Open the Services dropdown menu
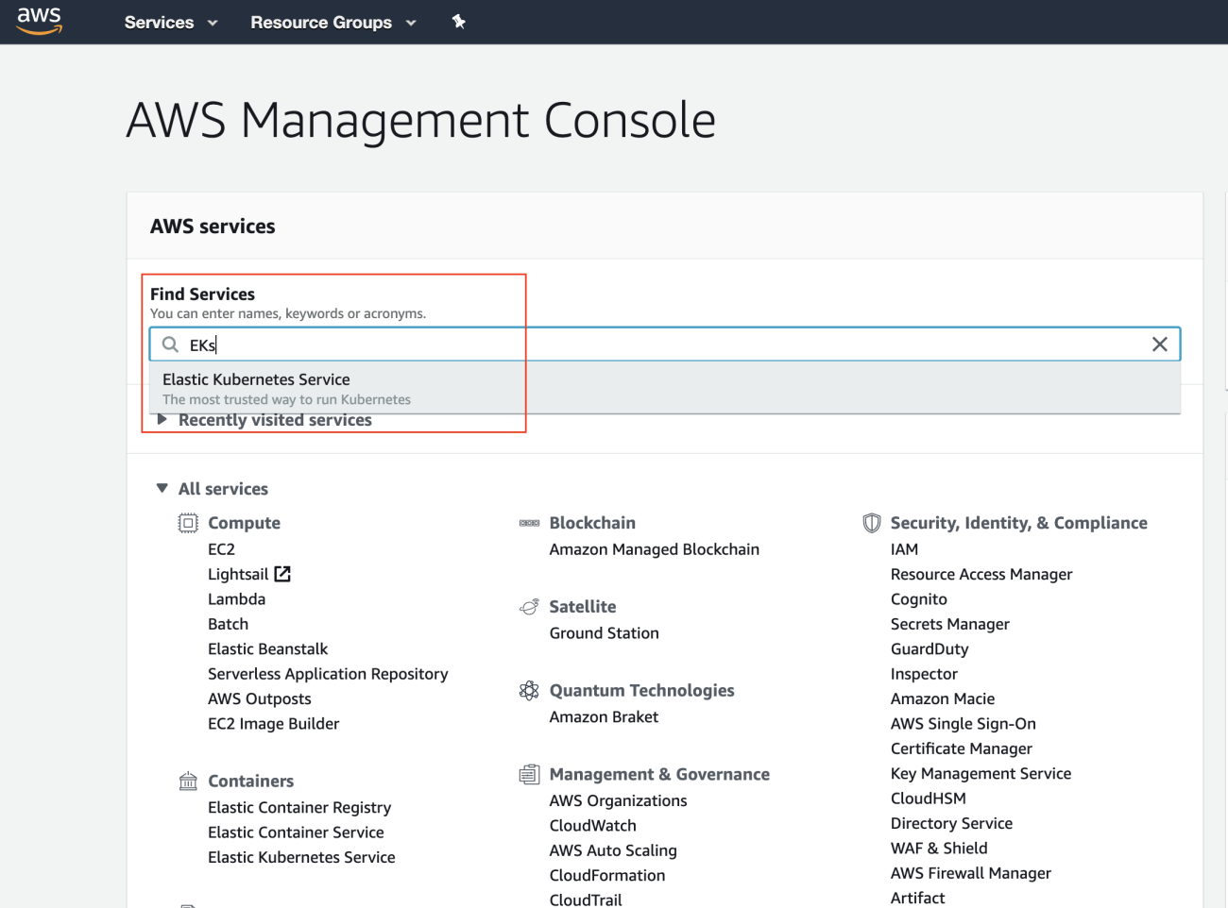Viewport: 1228px width, 908px height. click(x=170, y=22)
